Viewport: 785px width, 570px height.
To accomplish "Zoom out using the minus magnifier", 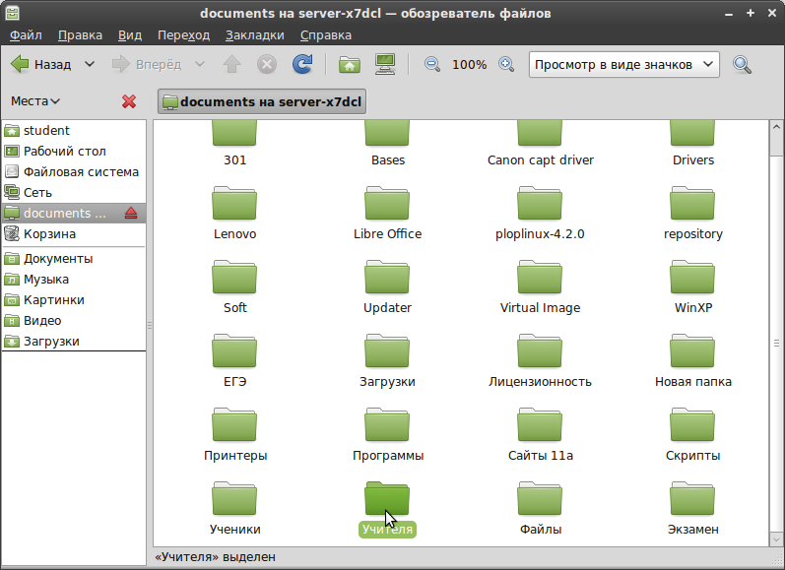I will pos(431,65).
